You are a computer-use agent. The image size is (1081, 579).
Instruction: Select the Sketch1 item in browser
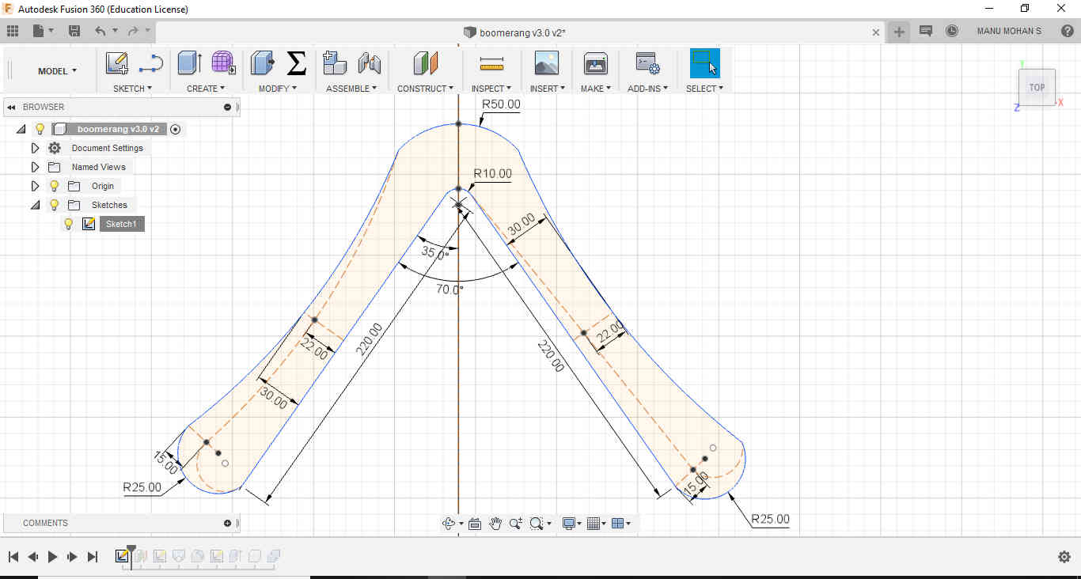pyautogui.click(x=121, y=224)
